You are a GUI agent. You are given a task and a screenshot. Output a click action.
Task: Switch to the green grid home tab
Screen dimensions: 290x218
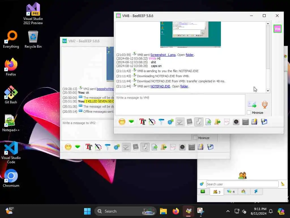point(203,192)
